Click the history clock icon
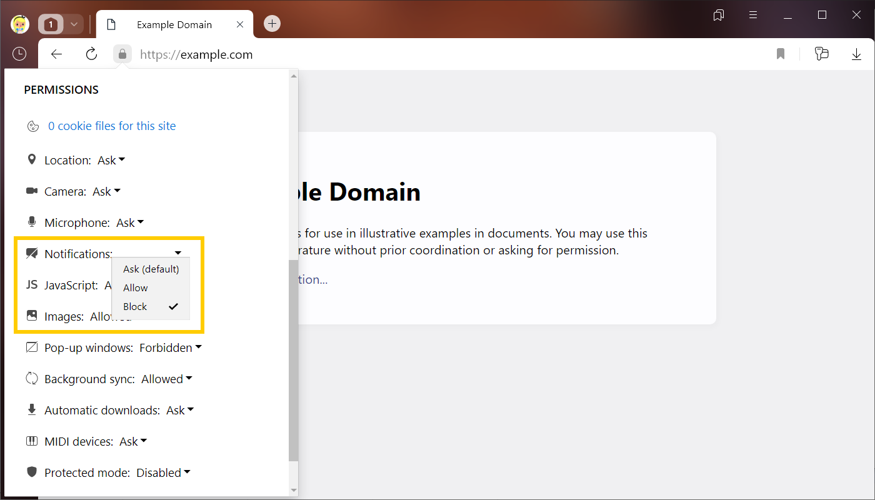Viewport: 875px width, 500px height. tap(19, 54)
